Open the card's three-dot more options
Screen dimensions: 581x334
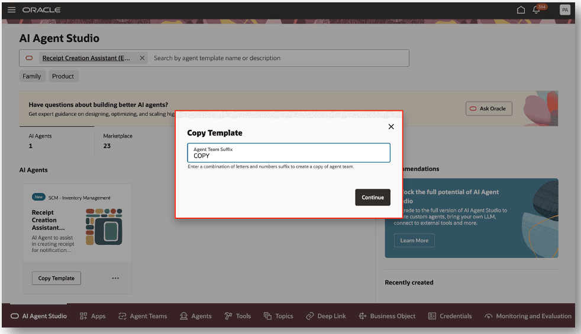coord(115,278)
